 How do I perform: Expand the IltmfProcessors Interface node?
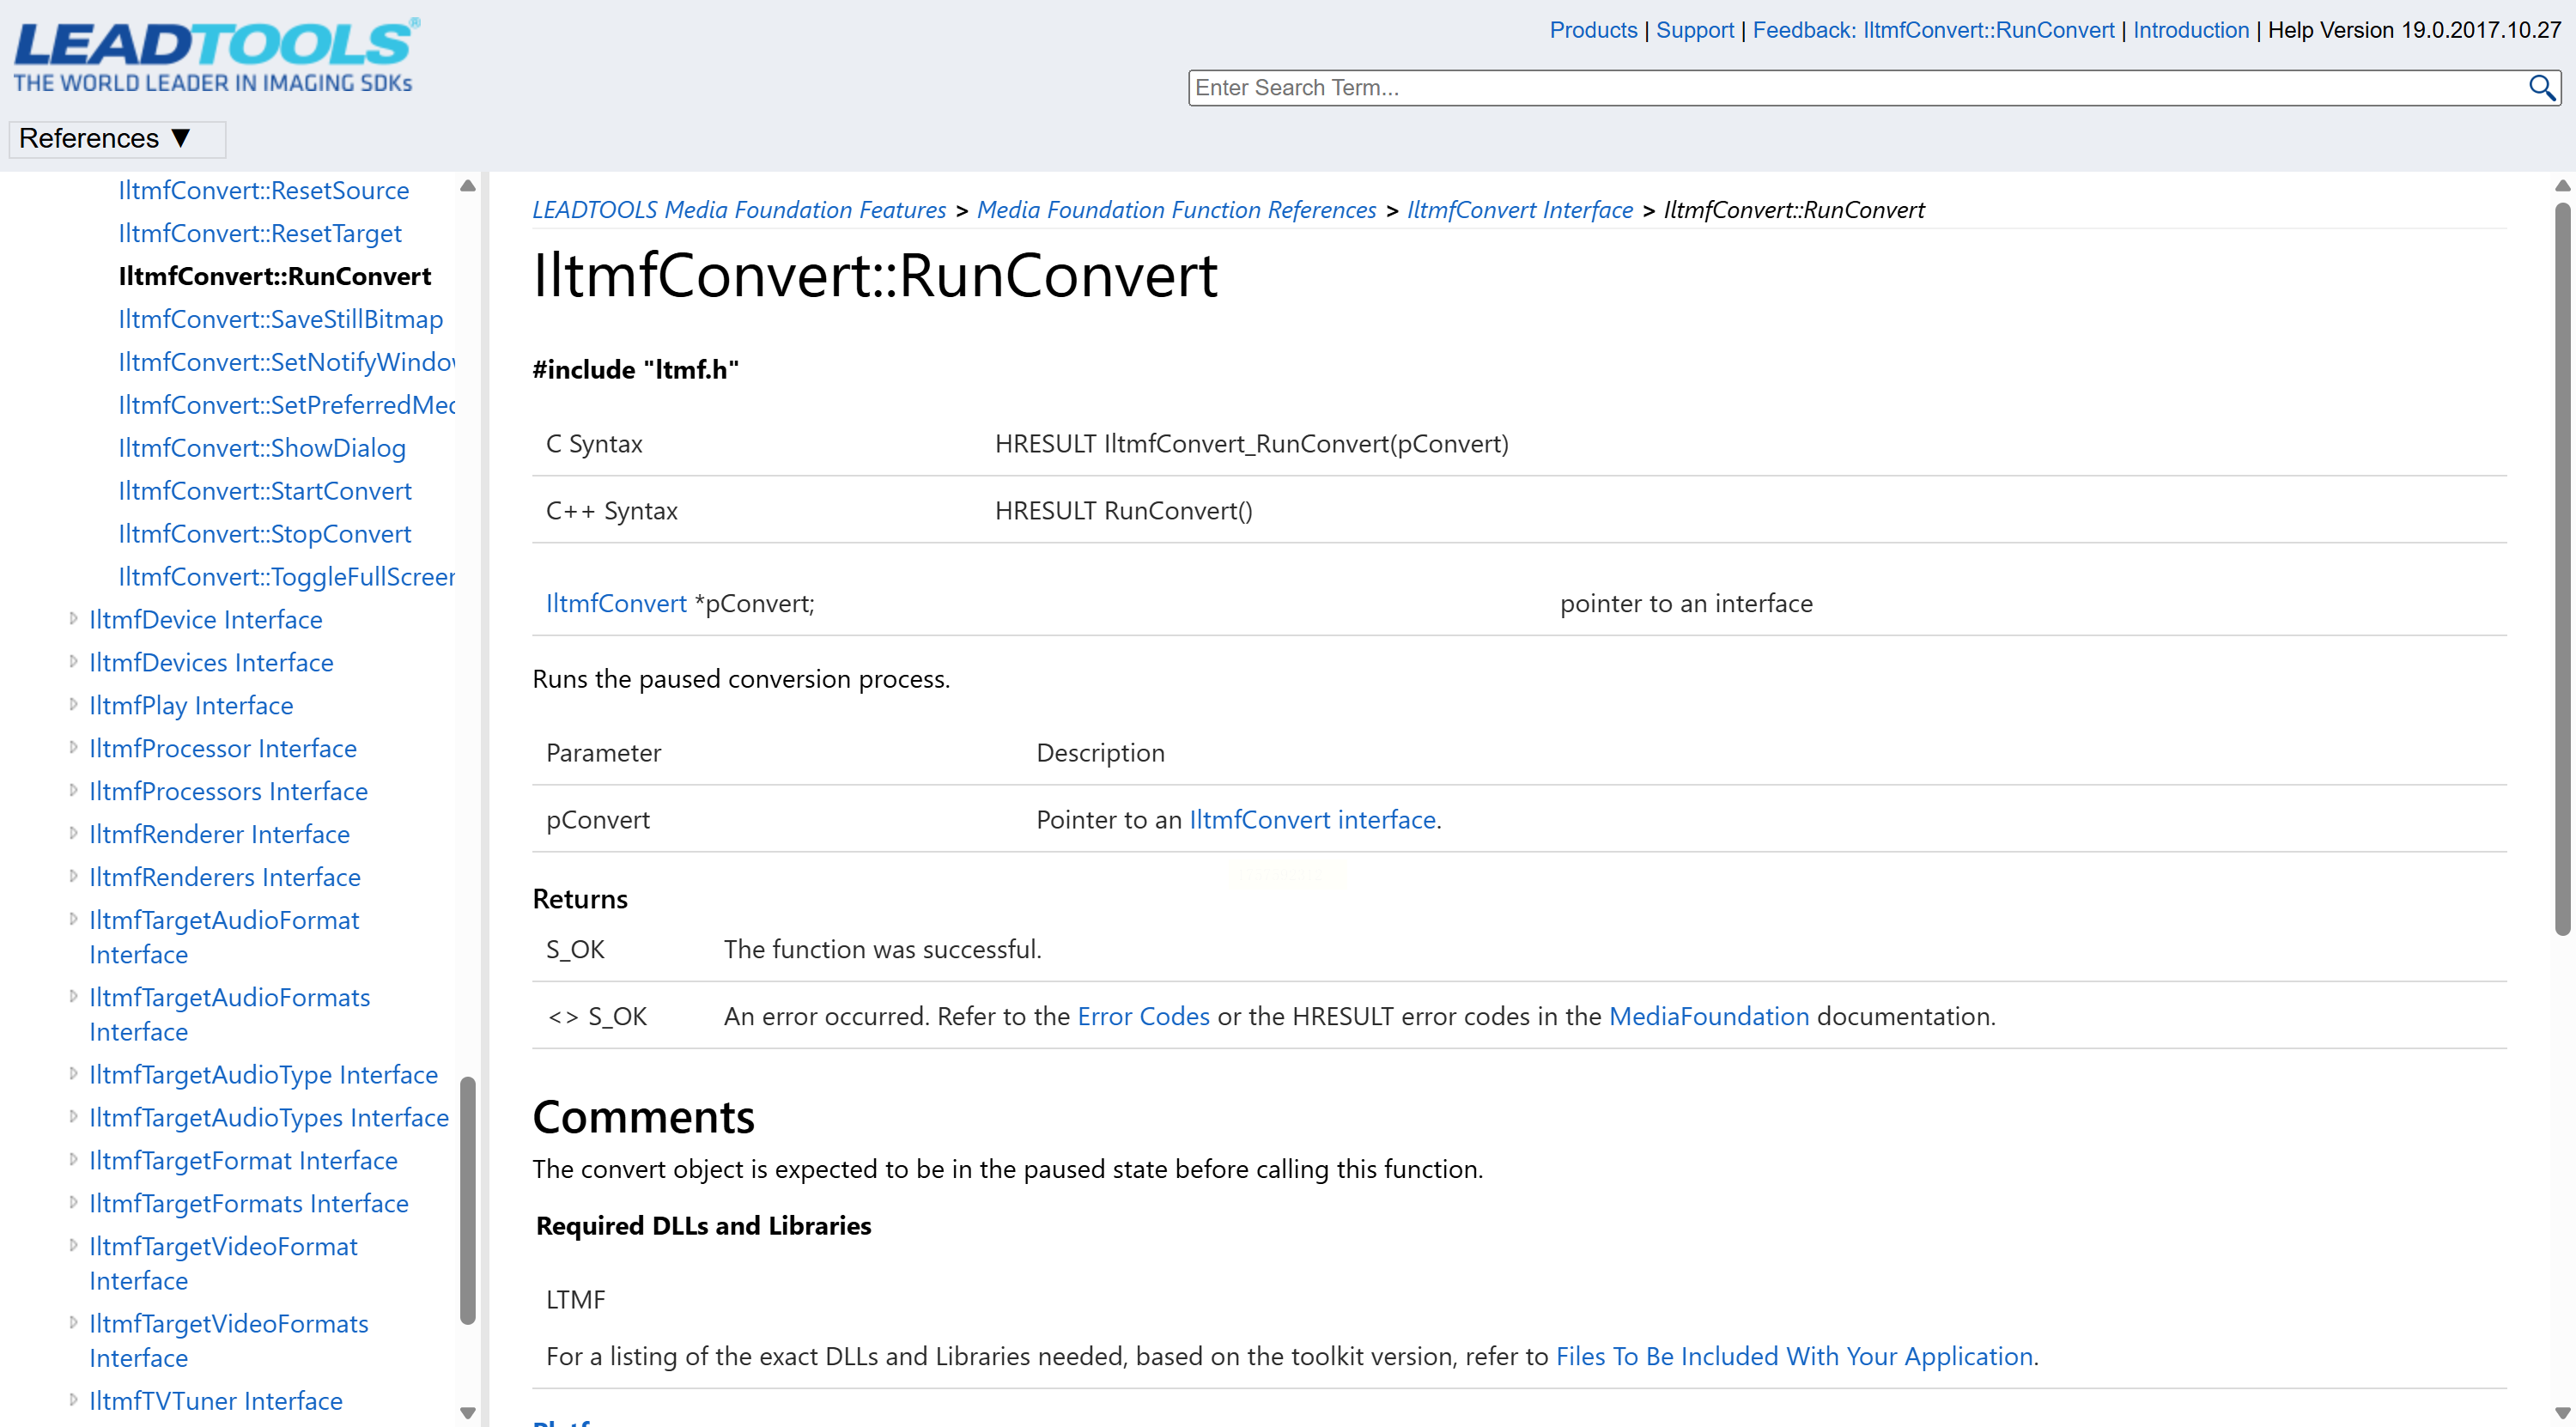[73, 791]
